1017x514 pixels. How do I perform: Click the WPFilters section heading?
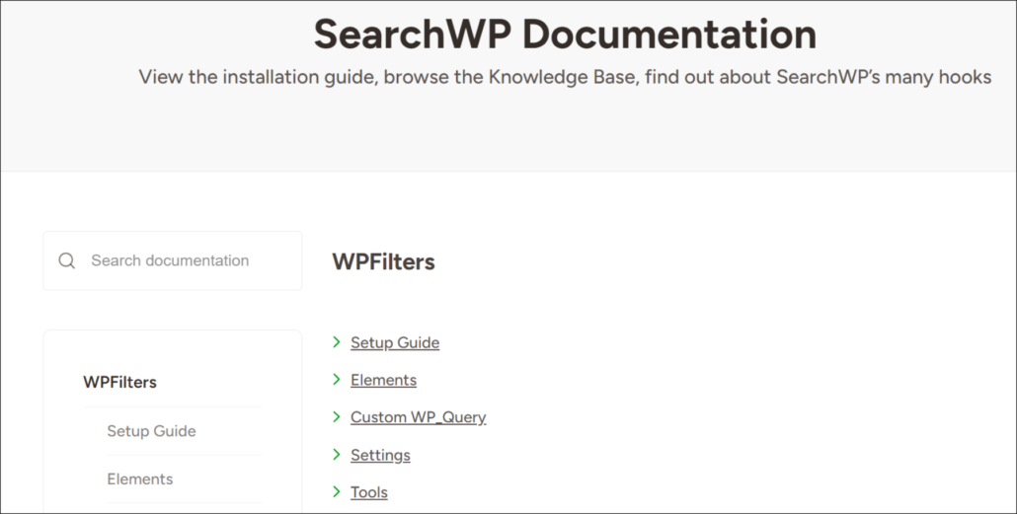383,261
